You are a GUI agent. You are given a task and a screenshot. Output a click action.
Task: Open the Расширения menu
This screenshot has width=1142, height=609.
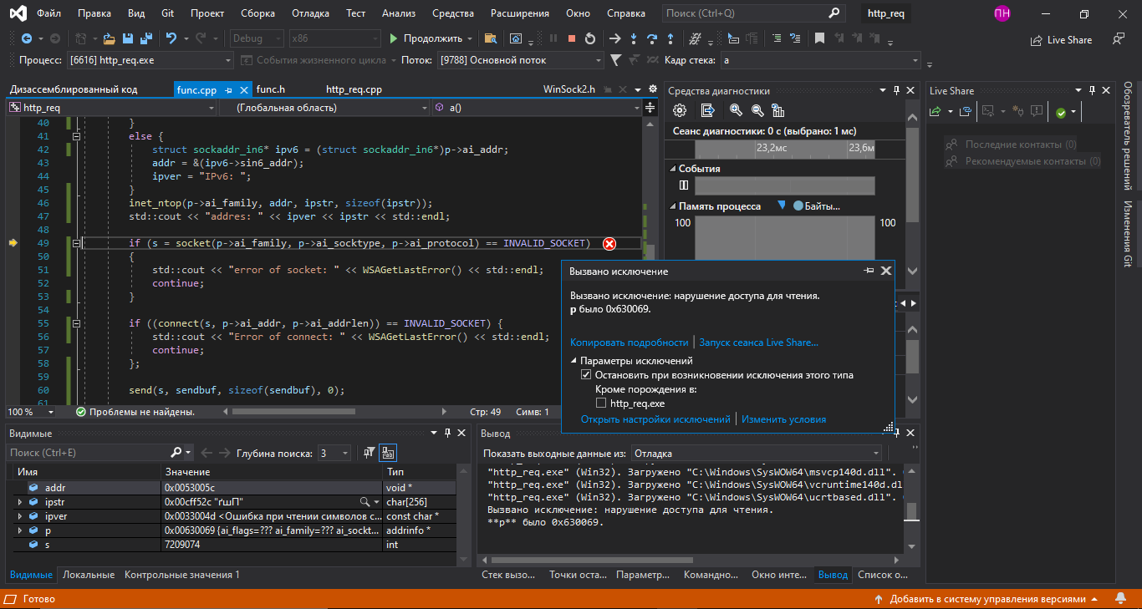(520, 13)
